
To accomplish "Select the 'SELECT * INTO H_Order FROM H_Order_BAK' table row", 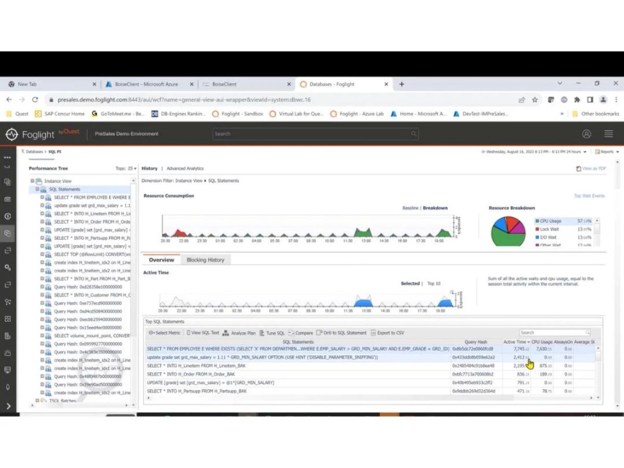I will click(371, 374).
